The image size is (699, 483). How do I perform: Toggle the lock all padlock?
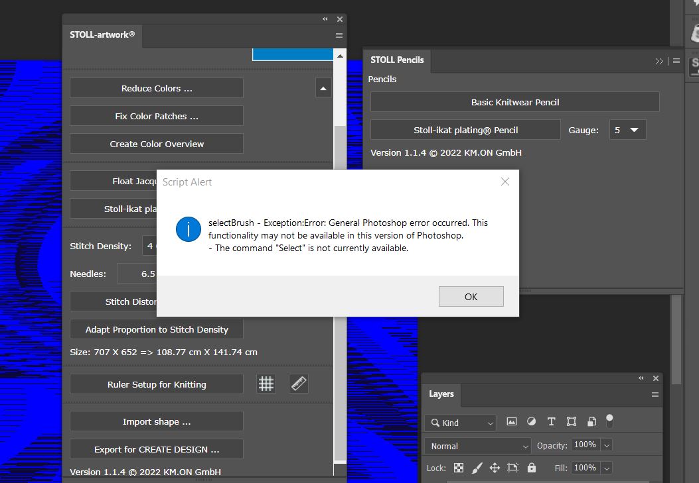tap(531, 468)
